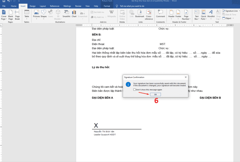
Task: Switch to the Home tab
Action: [x=14, y=6]
